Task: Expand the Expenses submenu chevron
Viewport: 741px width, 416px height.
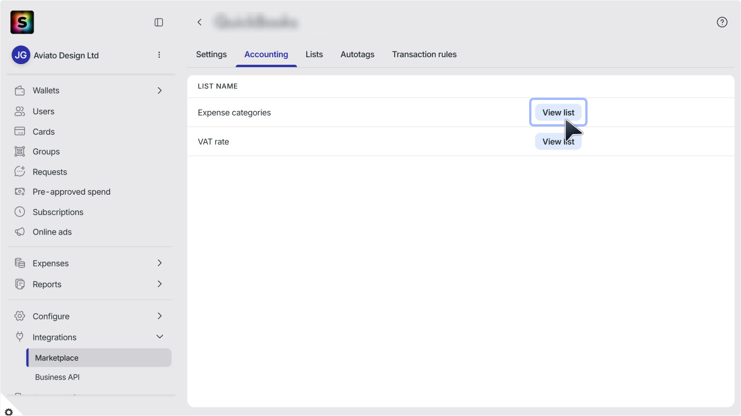Action: (x=160, y=263)
